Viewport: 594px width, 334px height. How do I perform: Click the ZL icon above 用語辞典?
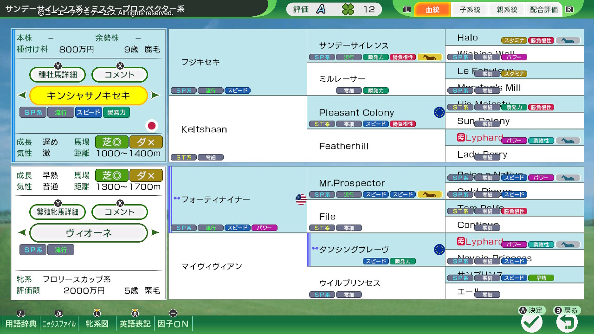pos(20,313)
